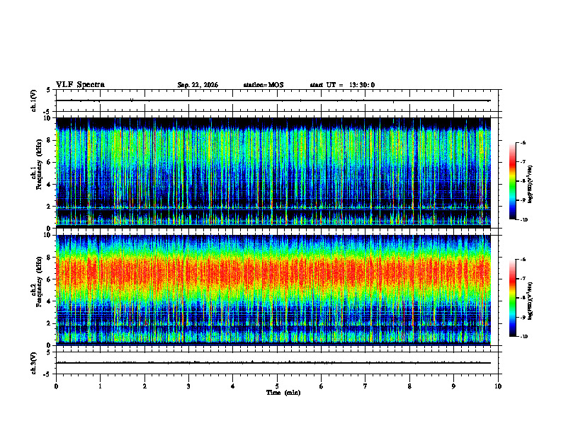561x433 pixels.
Task: Select the 10 minute tick label on time axis
Action: 498,386
